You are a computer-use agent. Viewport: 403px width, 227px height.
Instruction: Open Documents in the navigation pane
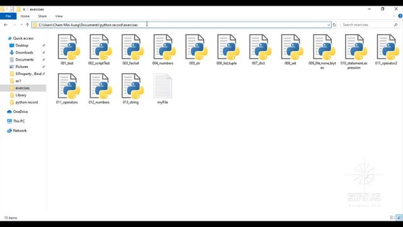[21, 59]
